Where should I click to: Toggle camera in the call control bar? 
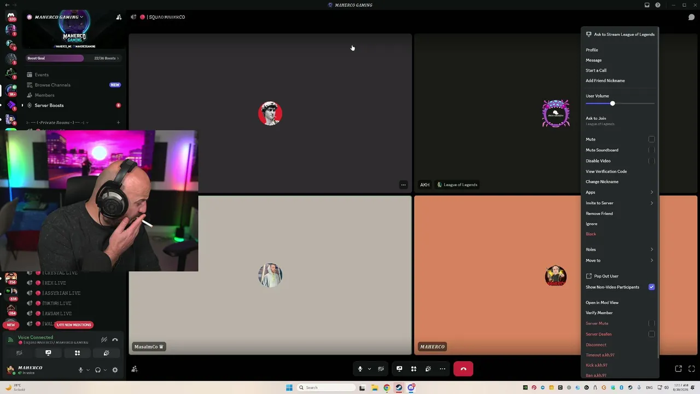(x=381, y=369)
